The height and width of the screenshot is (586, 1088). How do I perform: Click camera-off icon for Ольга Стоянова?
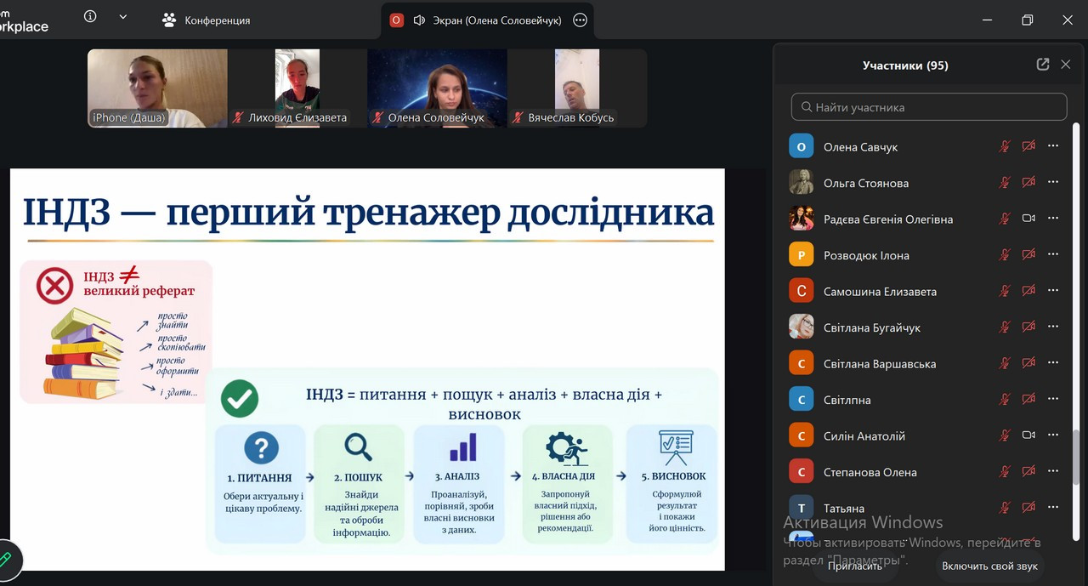coord(1028,182)
